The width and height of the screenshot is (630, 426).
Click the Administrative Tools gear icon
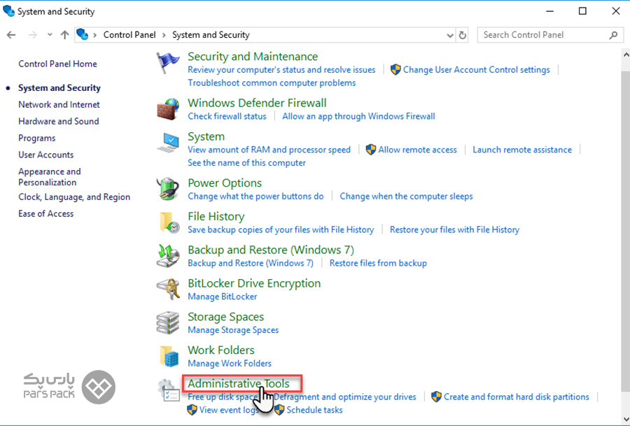(168, 390)
